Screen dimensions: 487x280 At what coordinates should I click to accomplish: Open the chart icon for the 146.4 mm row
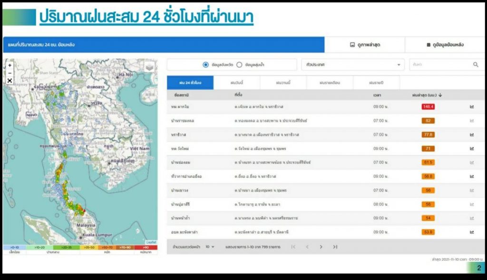pyautogui.click(x=472, y=107)
